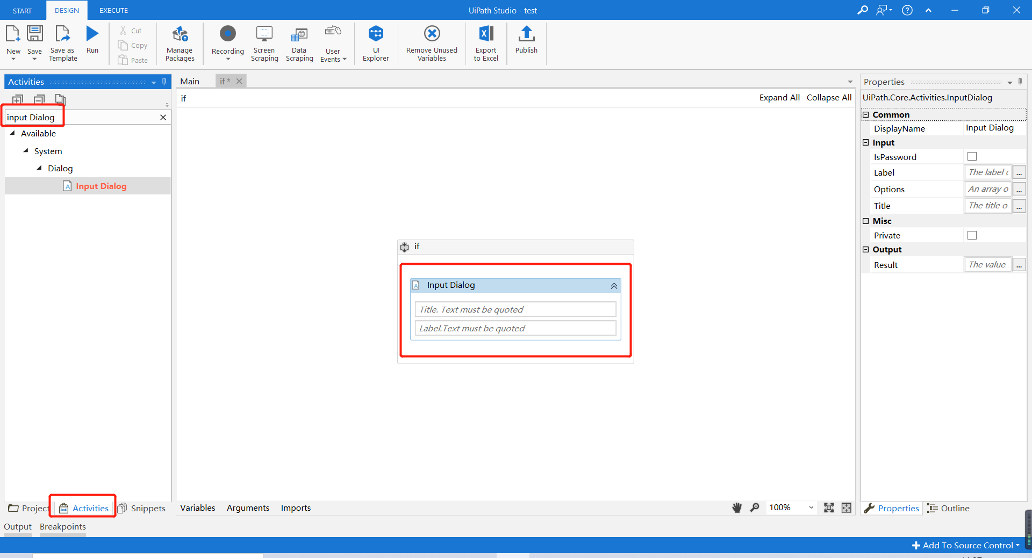Click the Expand All link
The height and width of the screenshot is (558, 1032).
pos(779,97)
